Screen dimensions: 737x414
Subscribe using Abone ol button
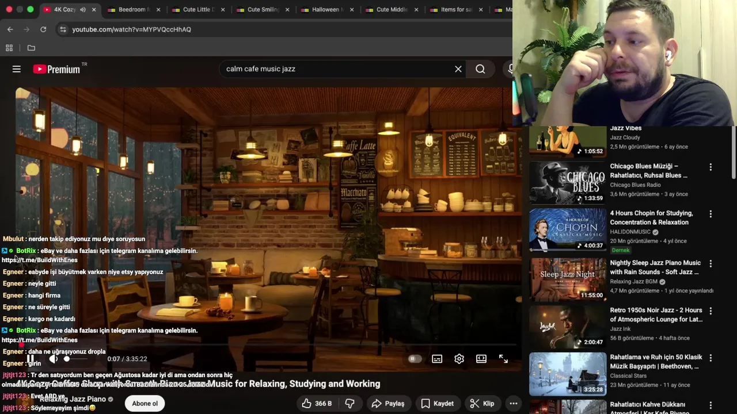[145, 404]
